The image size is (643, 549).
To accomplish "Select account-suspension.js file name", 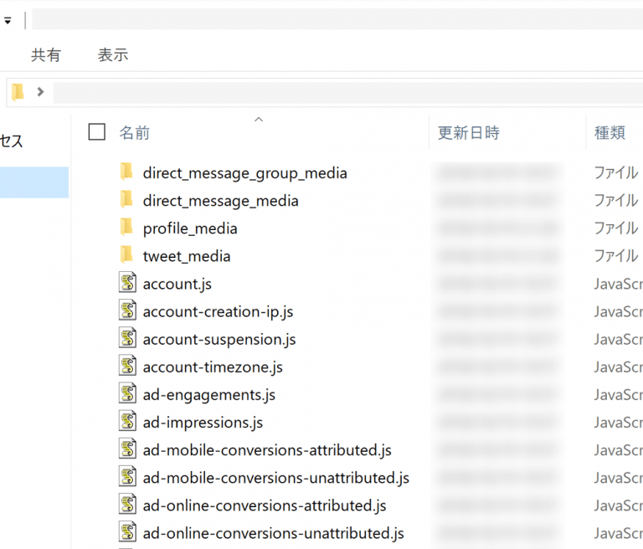I will tap(219, 339).
